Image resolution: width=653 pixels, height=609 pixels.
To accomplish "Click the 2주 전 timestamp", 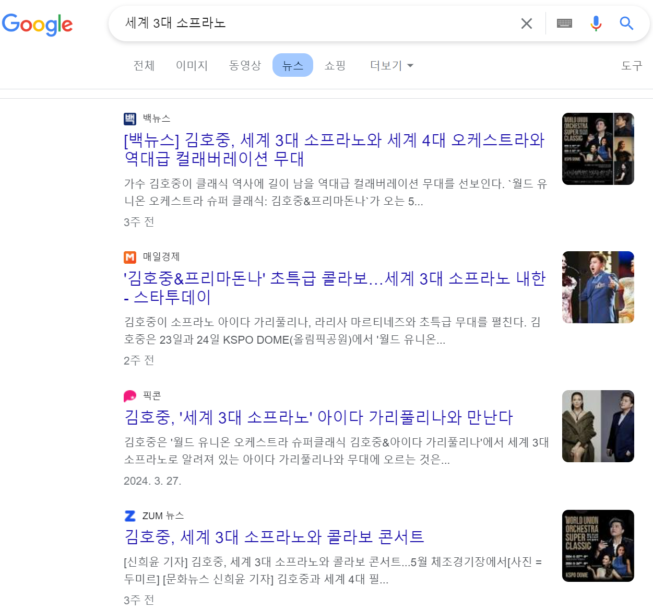I will point(139,360).
